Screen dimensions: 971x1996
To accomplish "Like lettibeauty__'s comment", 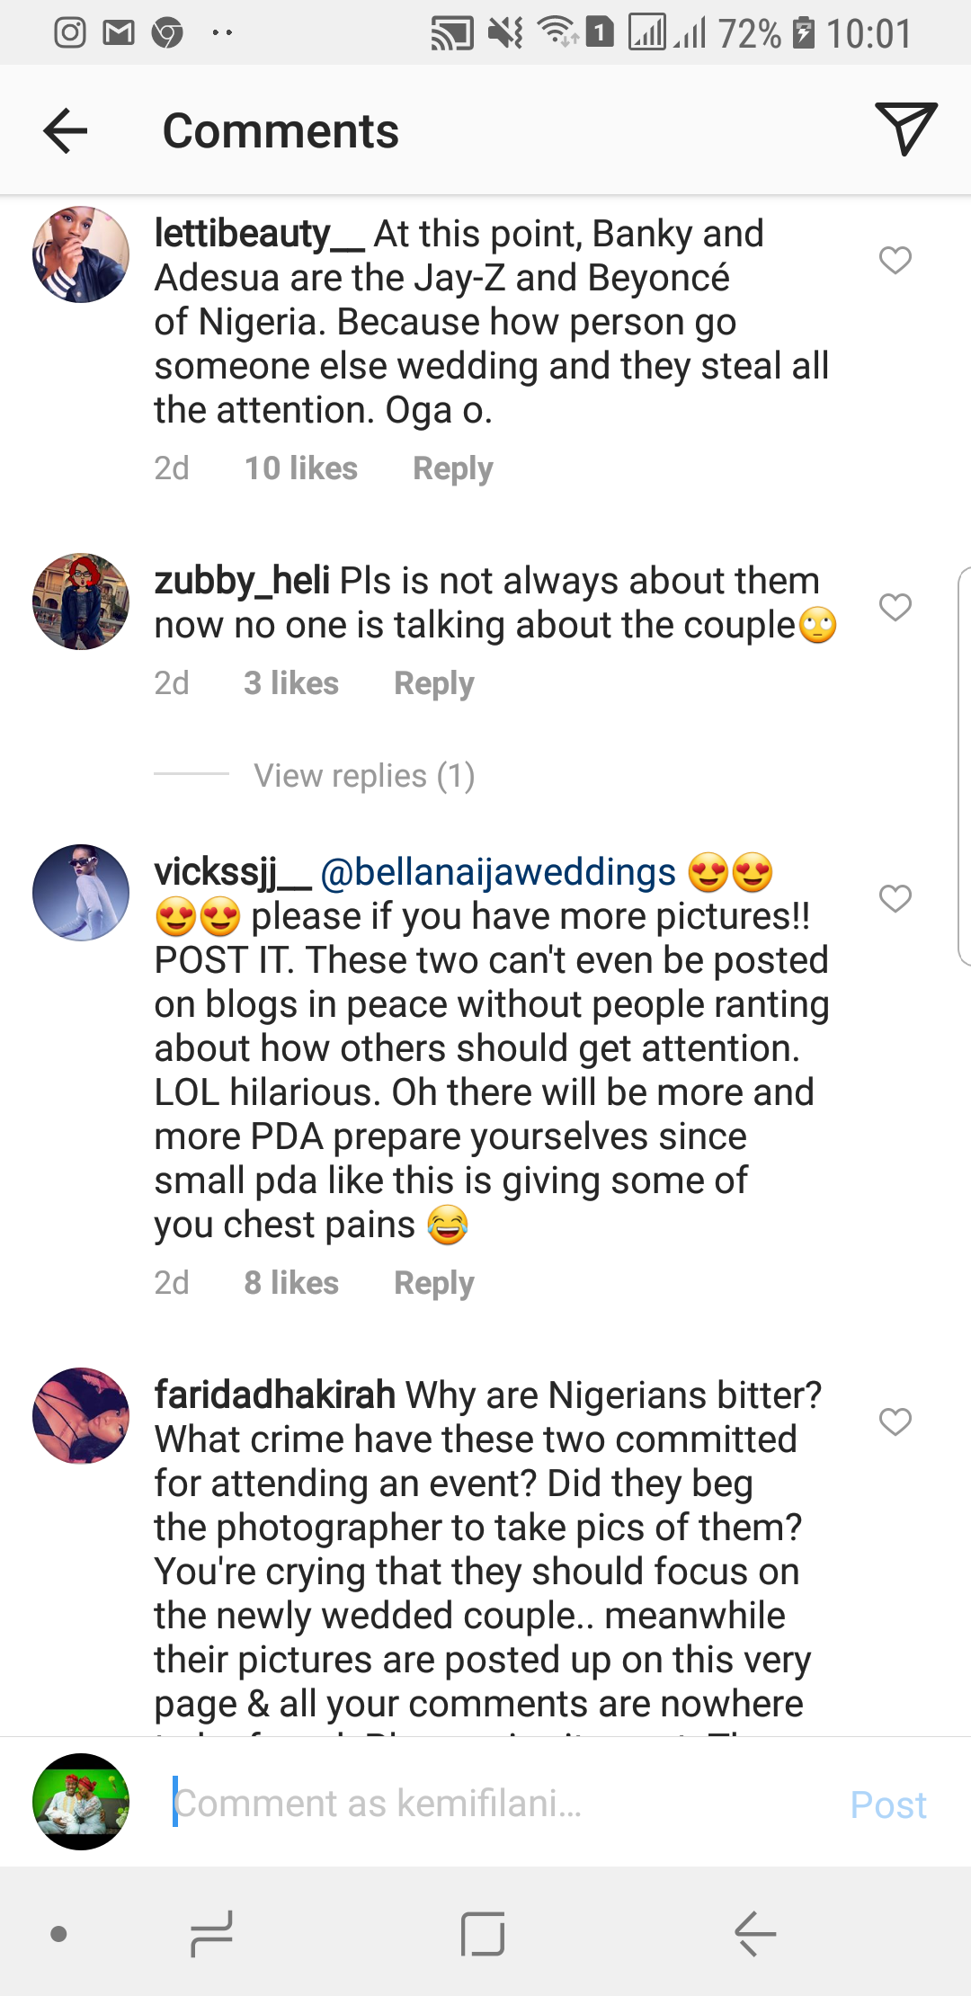I will [x=895, y=261].
